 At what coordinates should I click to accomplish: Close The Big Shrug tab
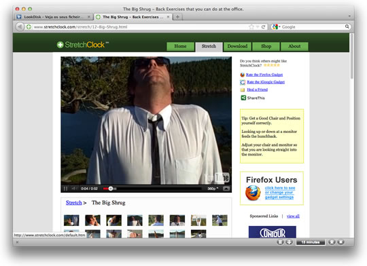click(168, 17)
